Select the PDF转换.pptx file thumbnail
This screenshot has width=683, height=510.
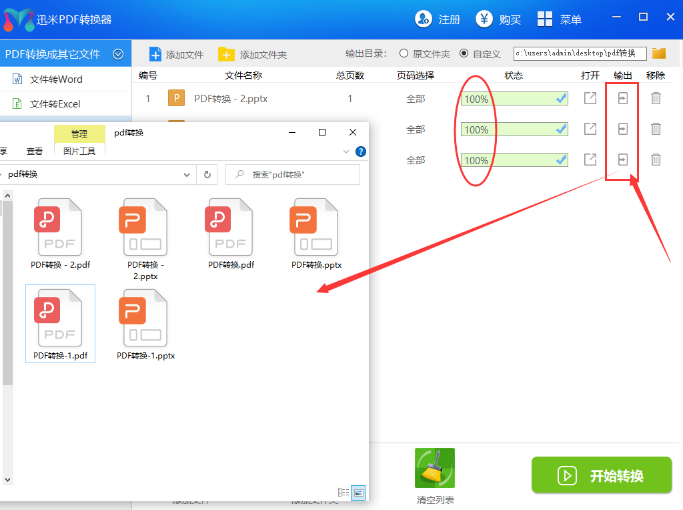[316, 230]
